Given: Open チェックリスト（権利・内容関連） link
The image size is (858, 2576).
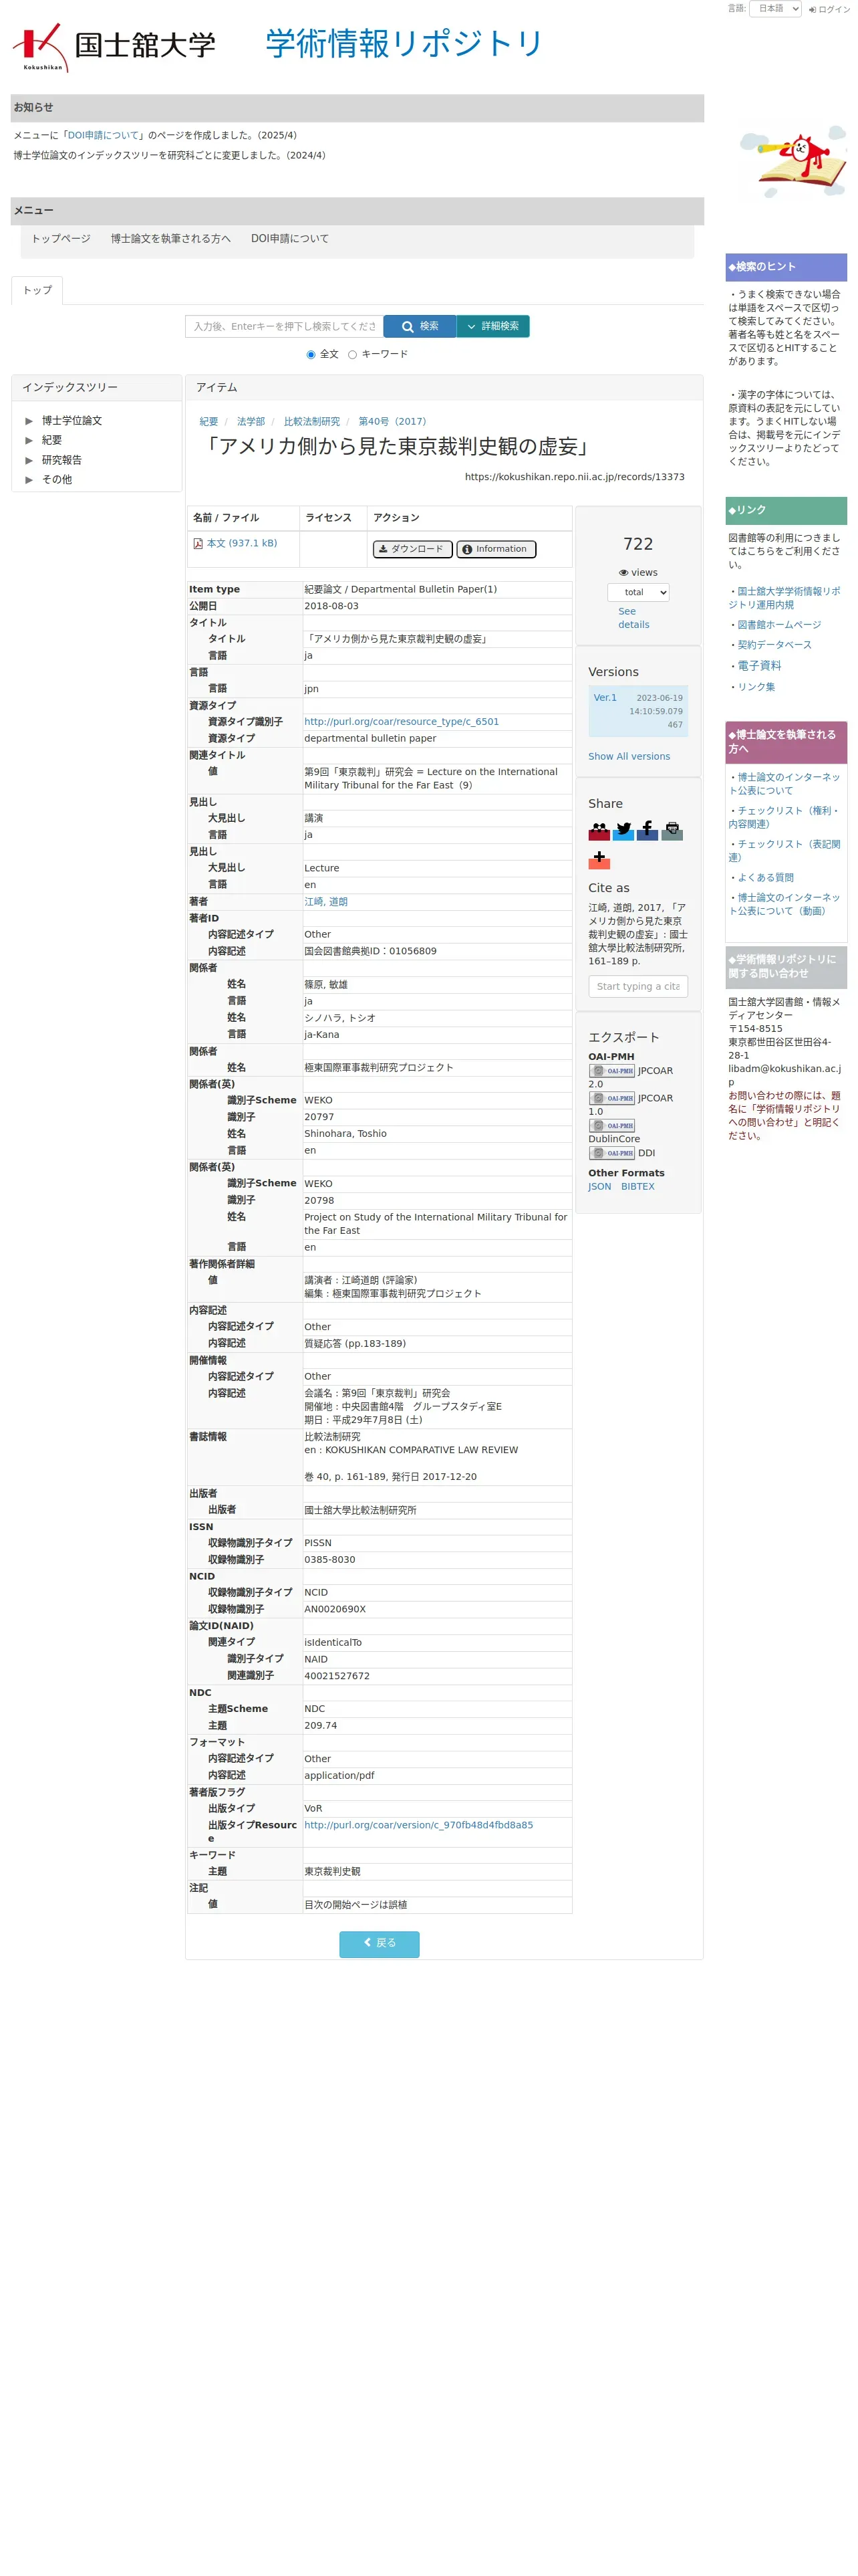Looking at the screenshot, I should 784,818.
